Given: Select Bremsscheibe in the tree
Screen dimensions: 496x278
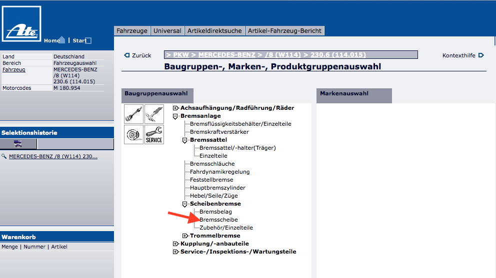Looking at the screenshot, I should (218, 220).
